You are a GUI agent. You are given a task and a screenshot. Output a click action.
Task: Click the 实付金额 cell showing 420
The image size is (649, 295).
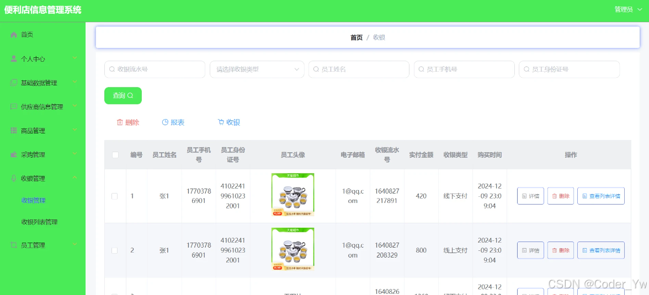pyautogui.click(x=421, y=196)
